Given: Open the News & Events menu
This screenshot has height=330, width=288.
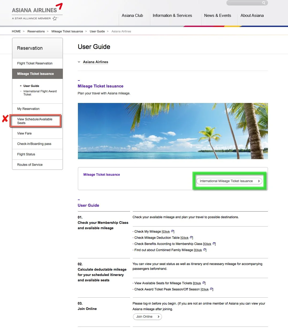Looking at the screenshot, I should pyautogui.click(x=218, y=16).
